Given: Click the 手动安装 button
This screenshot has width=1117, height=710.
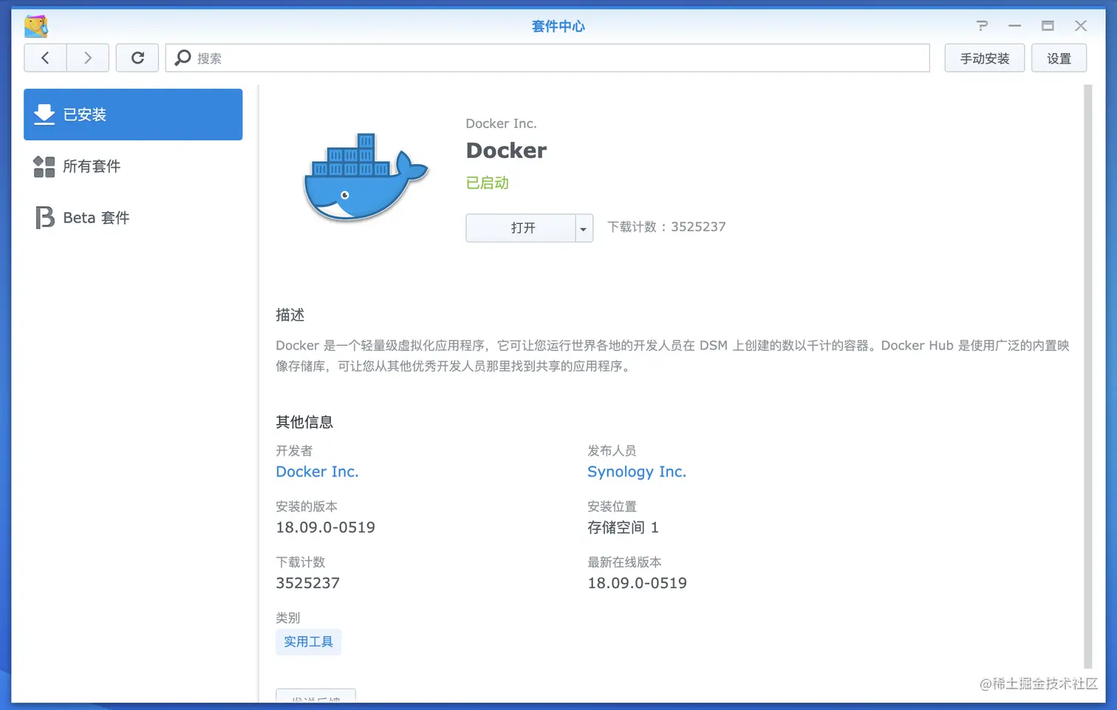Looking at the screenshot, I should pos(984,58).
